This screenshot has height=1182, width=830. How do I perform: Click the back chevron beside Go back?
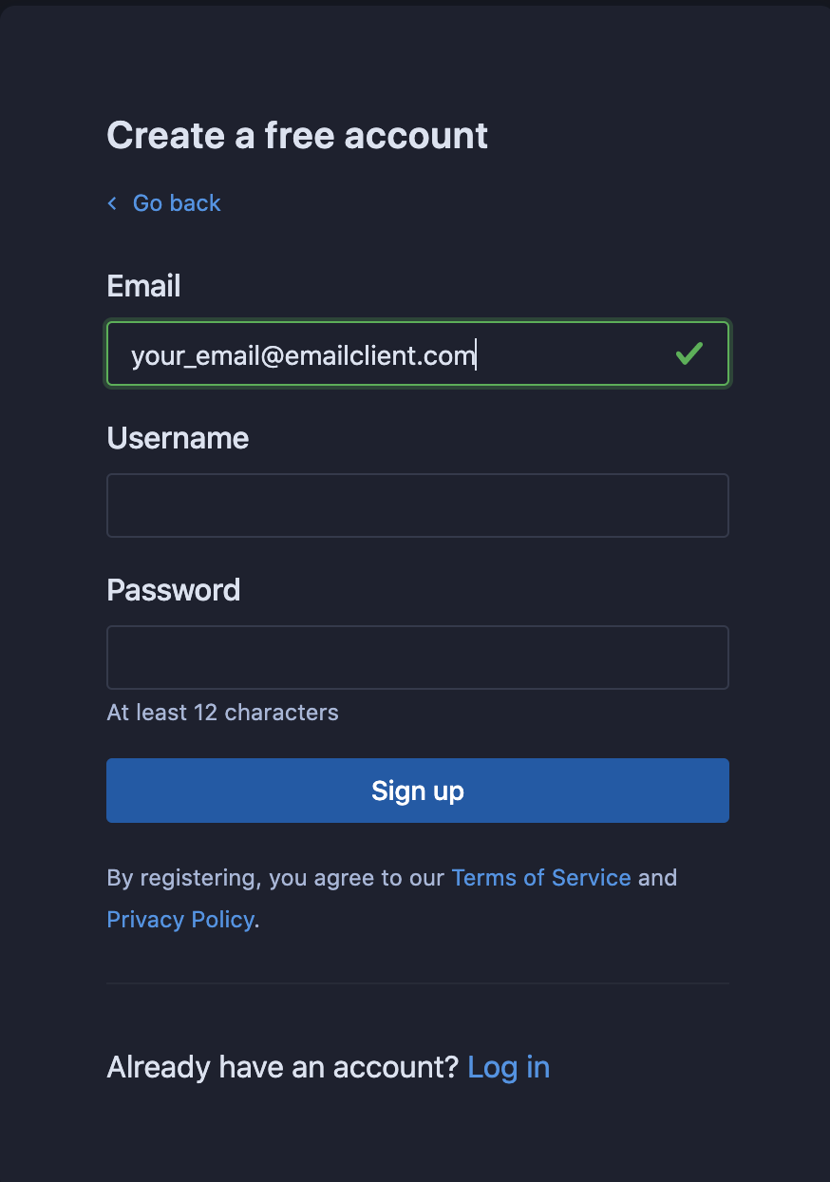tap(111, 203)
